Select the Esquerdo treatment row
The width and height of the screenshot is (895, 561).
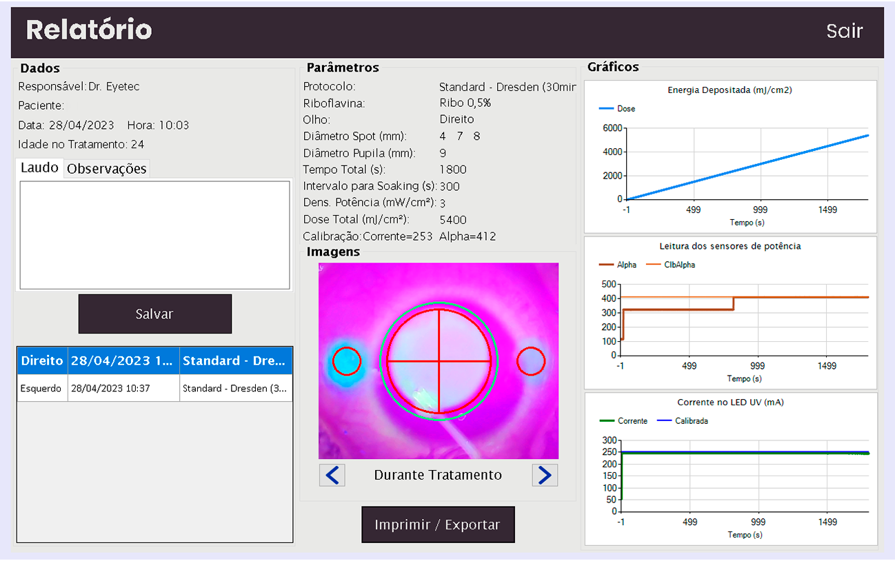click(155, 388)
